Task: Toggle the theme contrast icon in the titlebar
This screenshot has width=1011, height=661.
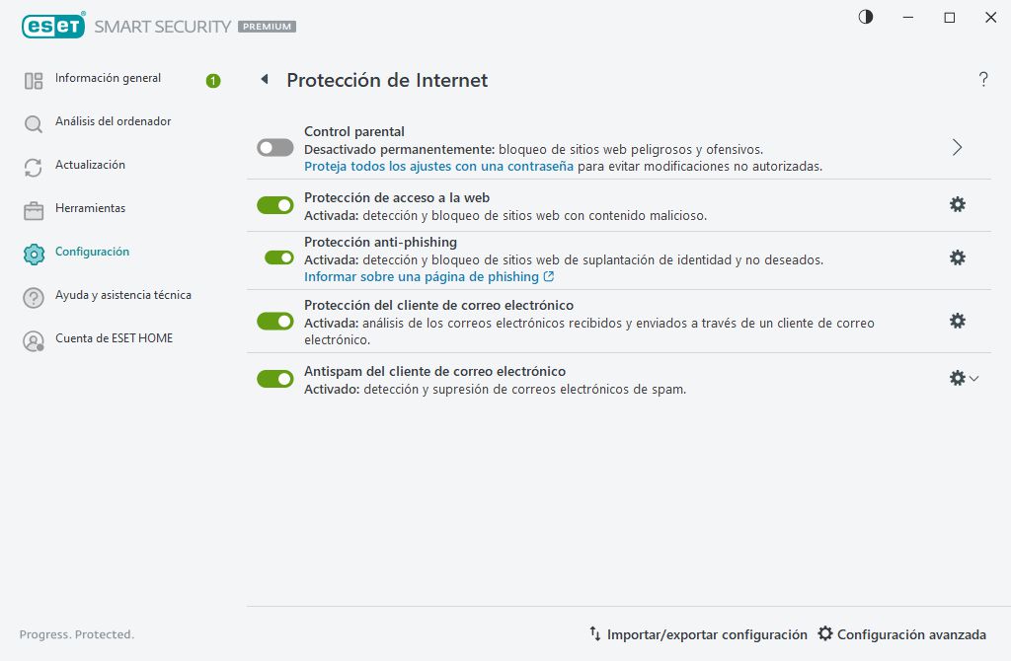Action: click(865, 17)
